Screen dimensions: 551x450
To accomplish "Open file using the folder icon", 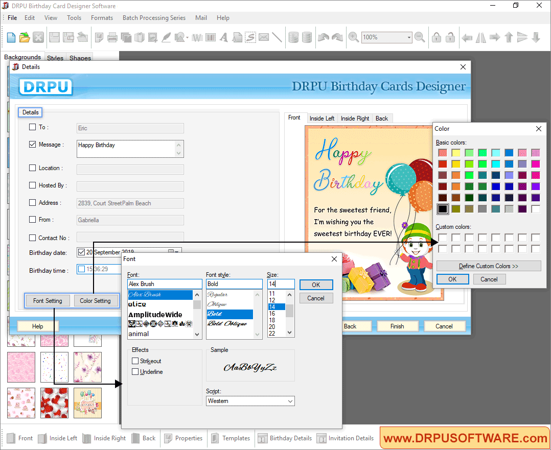I will [x=25, y=37].
